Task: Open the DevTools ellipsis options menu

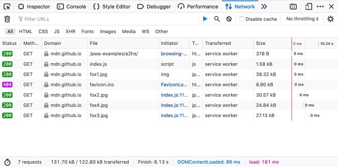Action: coord(320,6)
